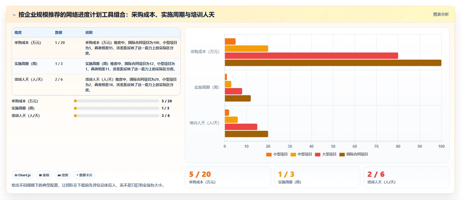The image size is (461, 200).
Task: Open the 5 / 20 采购成本 data card
Action: click(x=228, y=177)
